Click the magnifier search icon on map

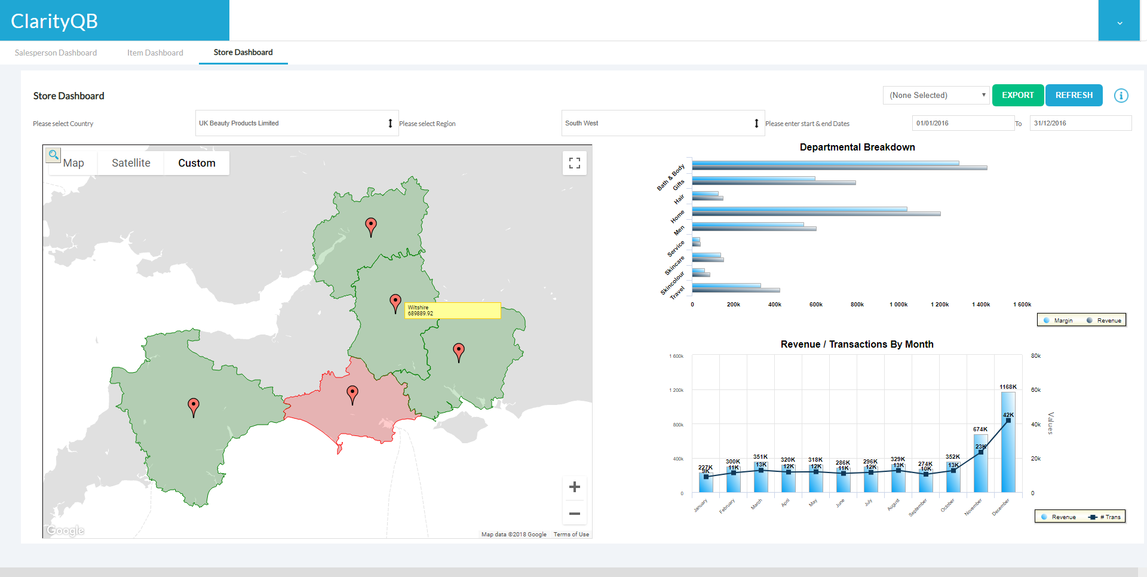[54, 155]
